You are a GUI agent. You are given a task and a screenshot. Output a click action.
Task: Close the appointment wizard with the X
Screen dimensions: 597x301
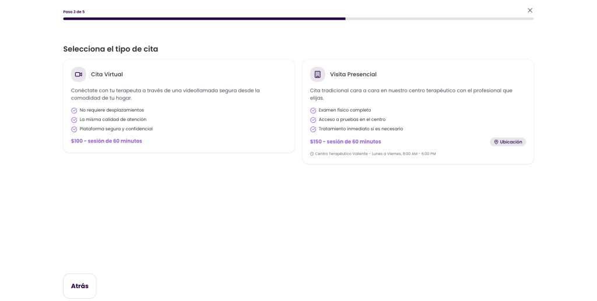pos(529,10)
